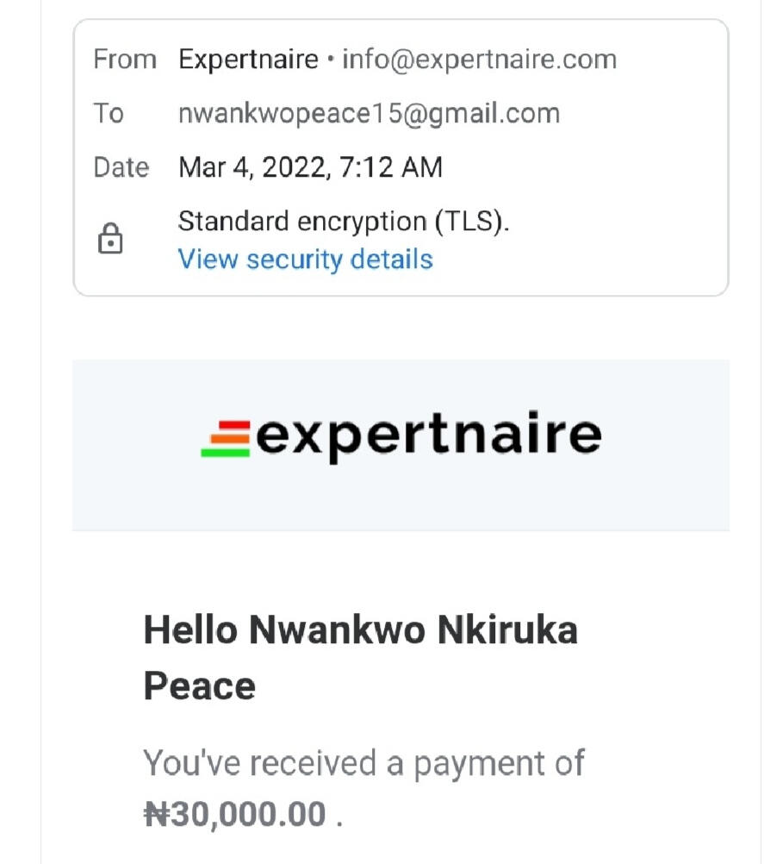Tap the nwankwopeace15@gmail.com recipient address
The image size is (764, 864).
point(369,113)
